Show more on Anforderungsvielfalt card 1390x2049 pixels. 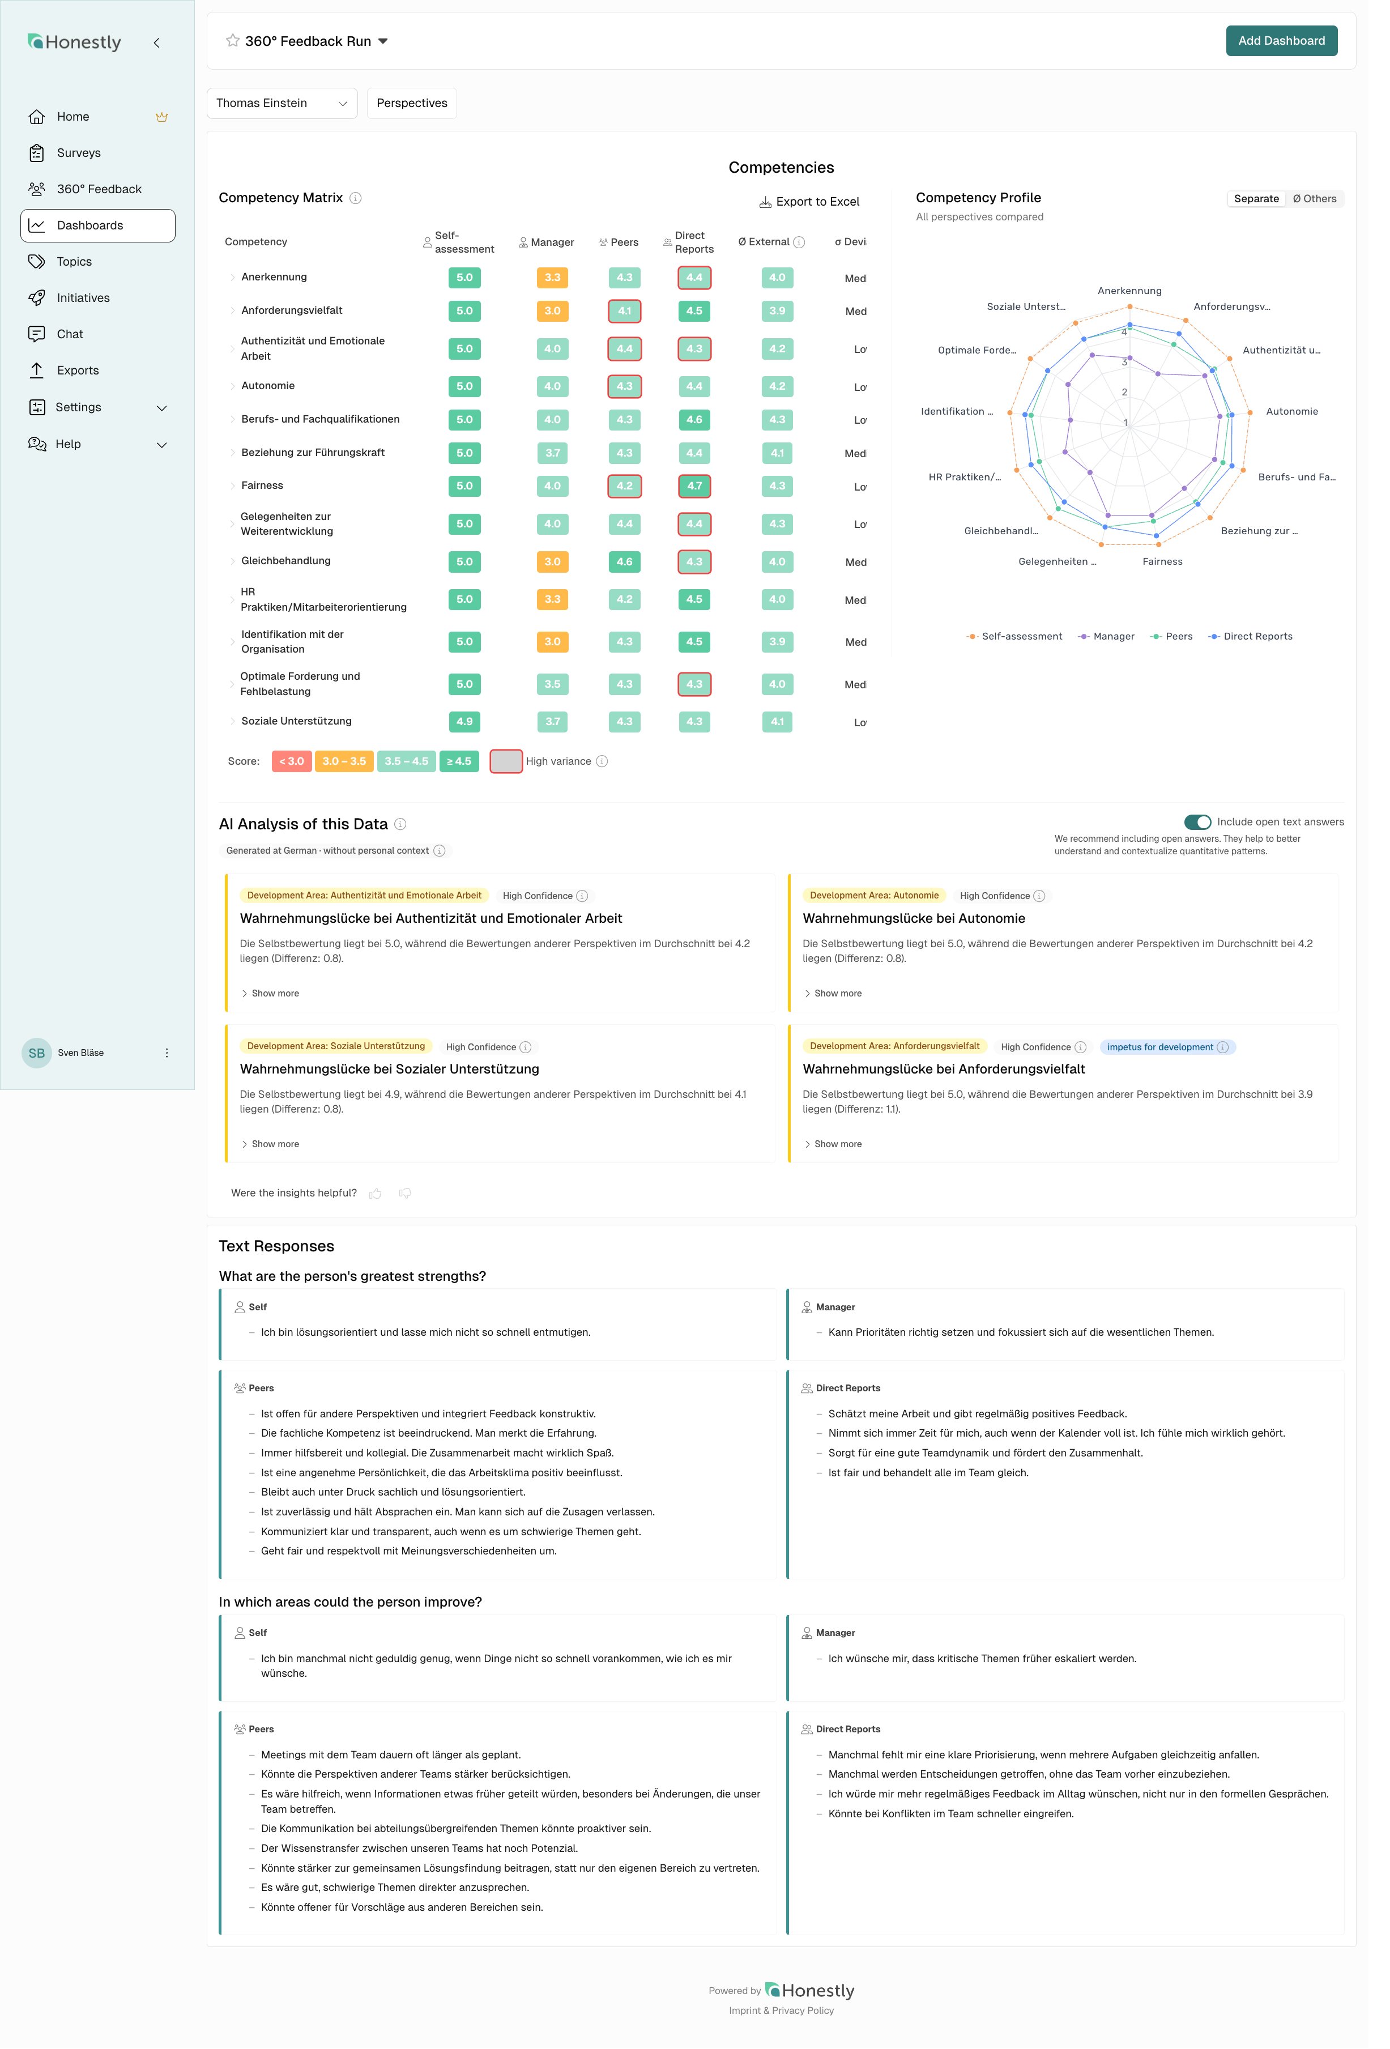coord(833,1144)
